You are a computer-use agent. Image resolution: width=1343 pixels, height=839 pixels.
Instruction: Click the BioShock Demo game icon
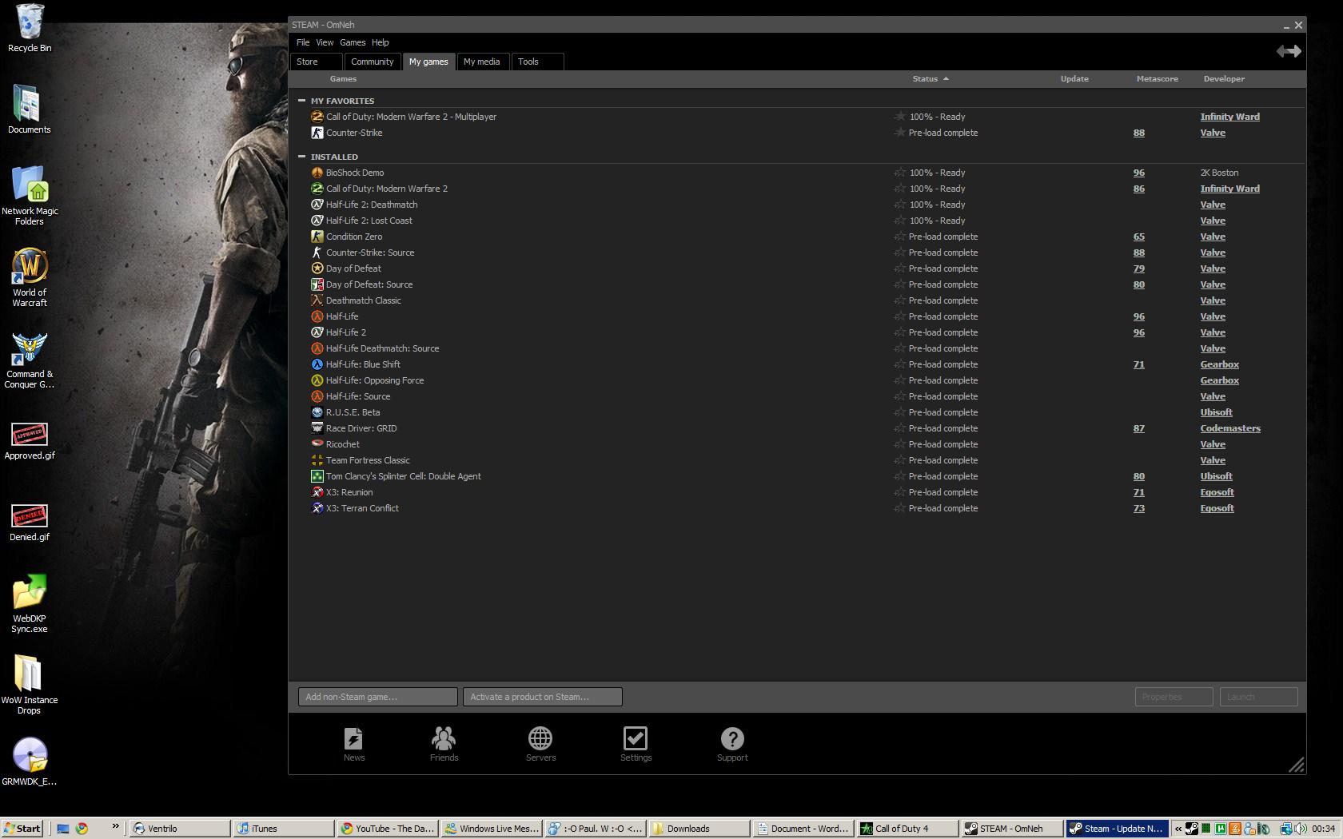point(317,173)
